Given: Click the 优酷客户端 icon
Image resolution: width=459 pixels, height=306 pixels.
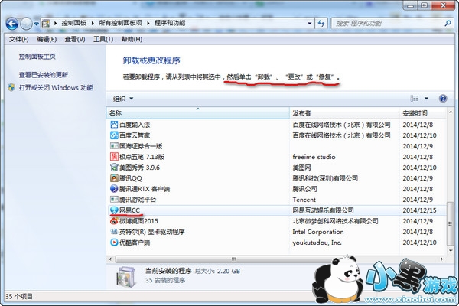Looking at the screenshot, I should [114, 243].
